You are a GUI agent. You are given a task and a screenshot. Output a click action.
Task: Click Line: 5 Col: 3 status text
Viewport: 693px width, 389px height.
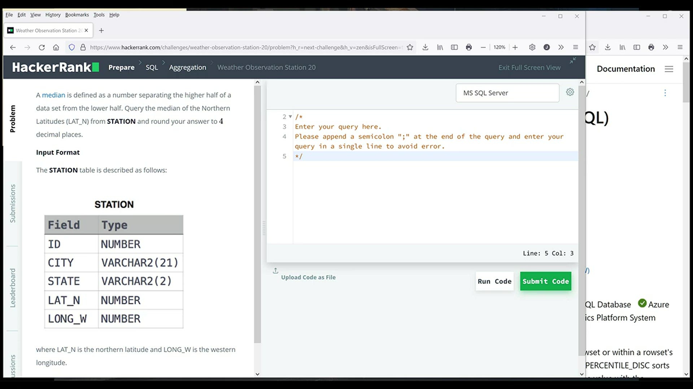pyautogui.click(x=548, y=253)
